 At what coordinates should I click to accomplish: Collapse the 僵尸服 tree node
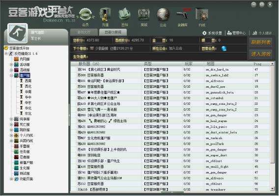(11, 75)
